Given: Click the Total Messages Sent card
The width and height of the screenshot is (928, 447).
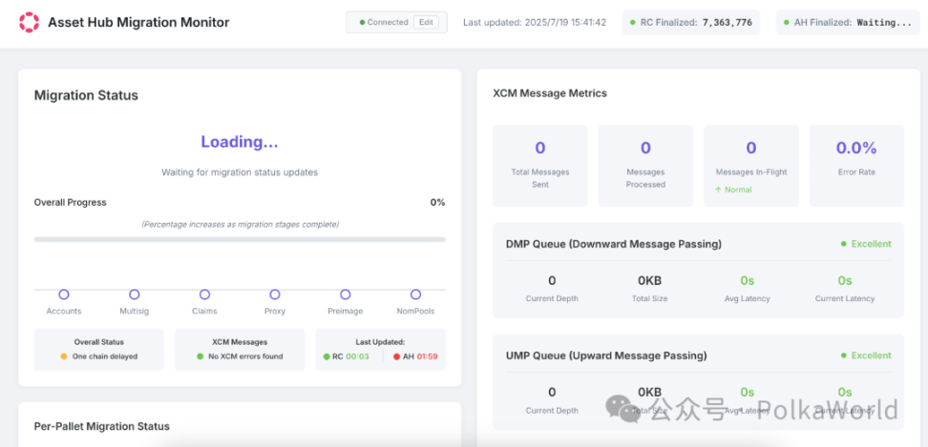Looking at the screenshot, I should click(x=540, y=165).
